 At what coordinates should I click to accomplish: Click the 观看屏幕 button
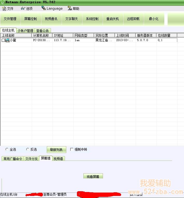[x=93, y=176]
